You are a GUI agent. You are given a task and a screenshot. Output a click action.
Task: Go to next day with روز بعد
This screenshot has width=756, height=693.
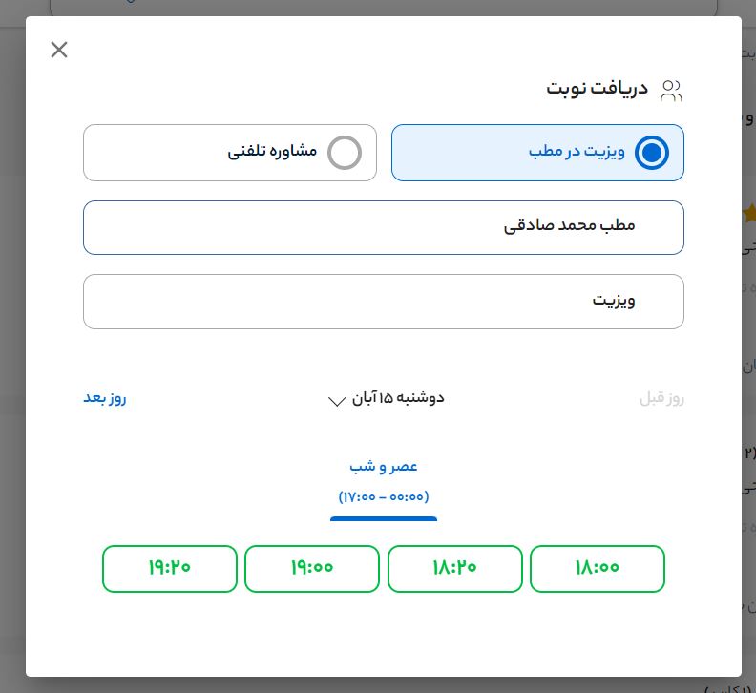click(x=105, y=398)
